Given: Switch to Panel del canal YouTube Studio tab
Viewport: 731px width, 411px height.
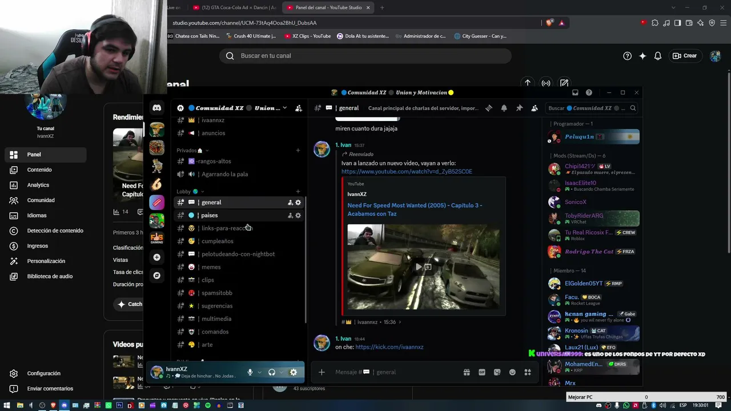Looking at the screenshot, I should pyautogui.click(x=328, y=7).
